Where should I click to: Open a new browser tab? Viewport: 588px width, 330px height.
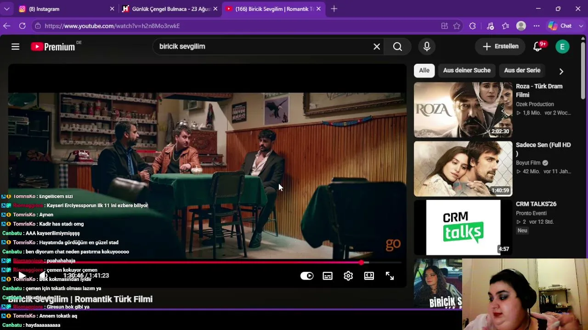click(x=334, y=9)
